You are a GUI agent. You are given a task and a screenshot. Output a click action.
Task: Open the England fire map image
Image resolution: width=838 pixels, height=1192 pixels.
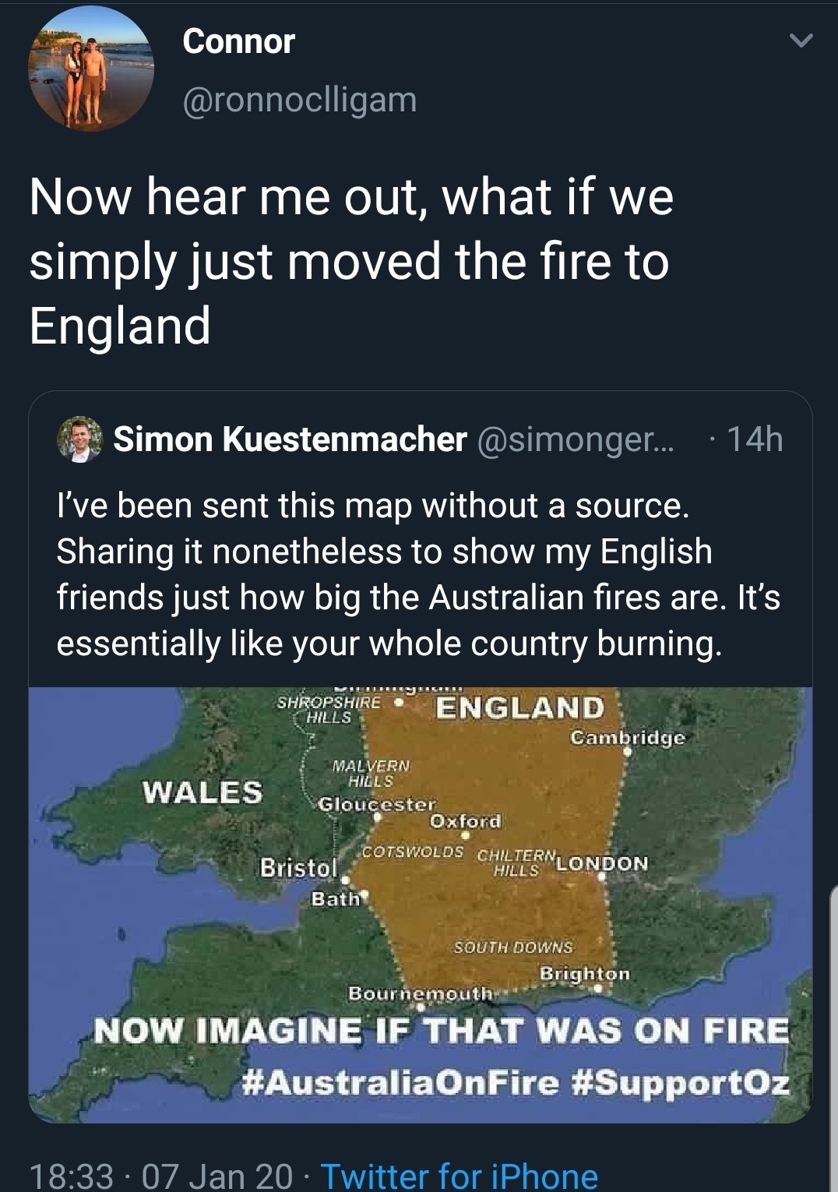click(421, 905)
